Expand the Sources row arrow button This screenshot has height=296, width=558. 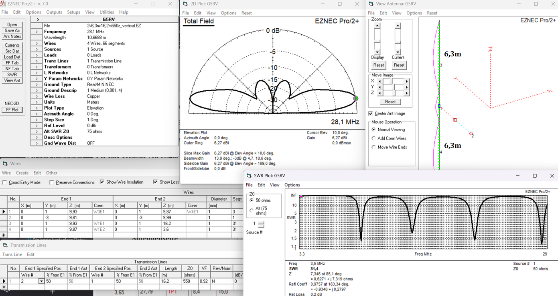click(x=37, y=49)
